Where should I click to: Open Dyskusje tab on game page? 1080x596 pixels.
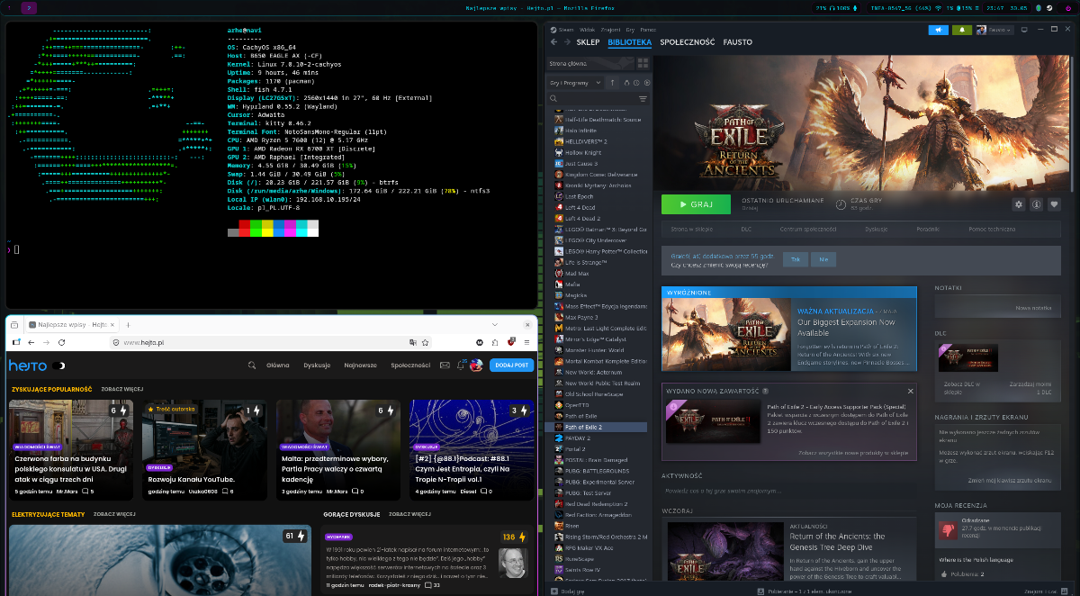tap(877, 229)
